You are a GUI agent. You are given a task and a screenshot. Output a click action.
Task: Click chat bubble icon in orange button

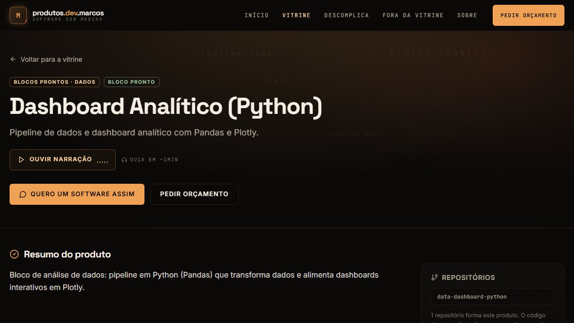[x=22, y=194]
